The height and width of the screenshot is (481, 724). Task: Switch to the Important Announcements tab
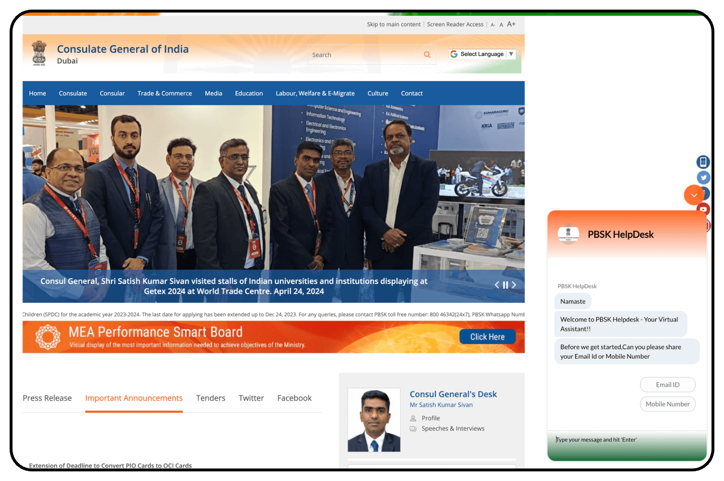point(134,398)
